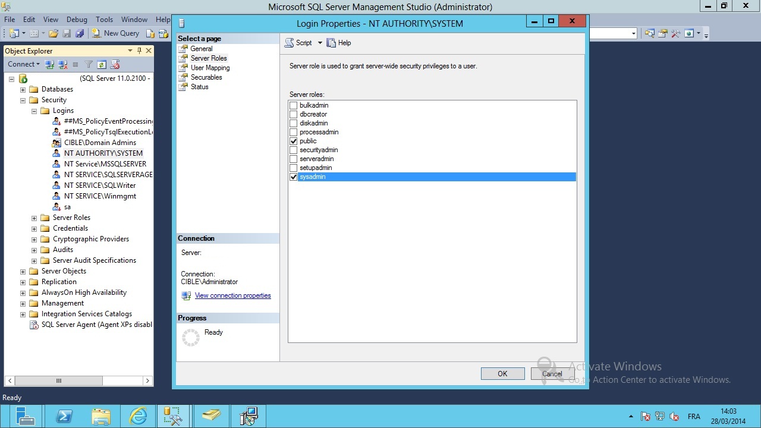Collapse the Security folder
Image resolution: width=761 pixels, height=428 pixels.
(x=23, y=100)
